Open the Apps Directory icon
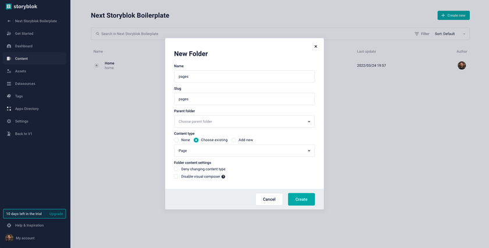This screenshot has height=248, width=489. pyautogui.click(x=9, y=109)
